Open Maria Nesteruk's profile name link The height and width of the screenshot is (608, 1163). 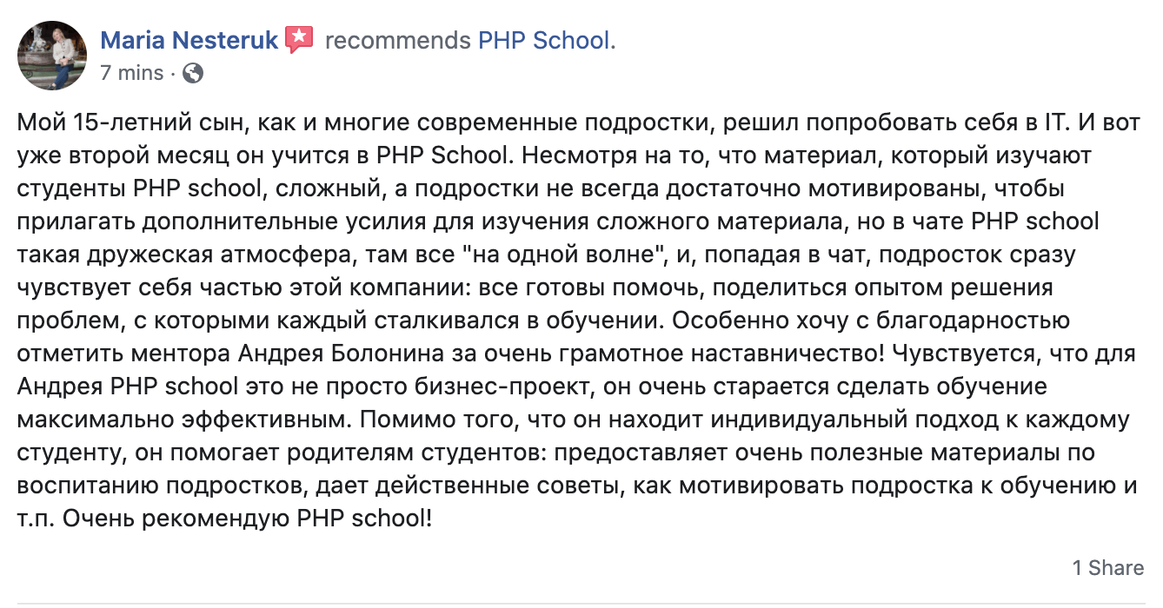pos(189,40)
